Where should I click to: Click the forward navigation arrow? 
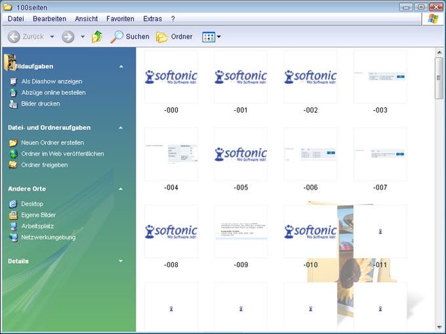click(68, 37)
